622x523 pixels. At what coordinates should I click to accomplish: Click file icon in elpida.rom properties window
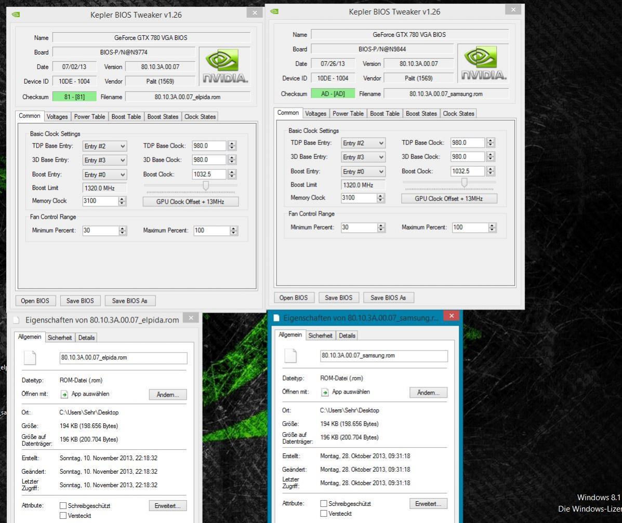click(x=30, y=358)
